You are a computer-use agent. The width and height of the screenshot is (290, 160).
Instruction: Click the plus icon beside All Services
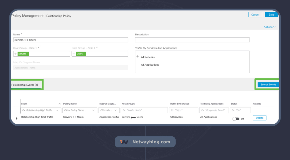point(138,57)
